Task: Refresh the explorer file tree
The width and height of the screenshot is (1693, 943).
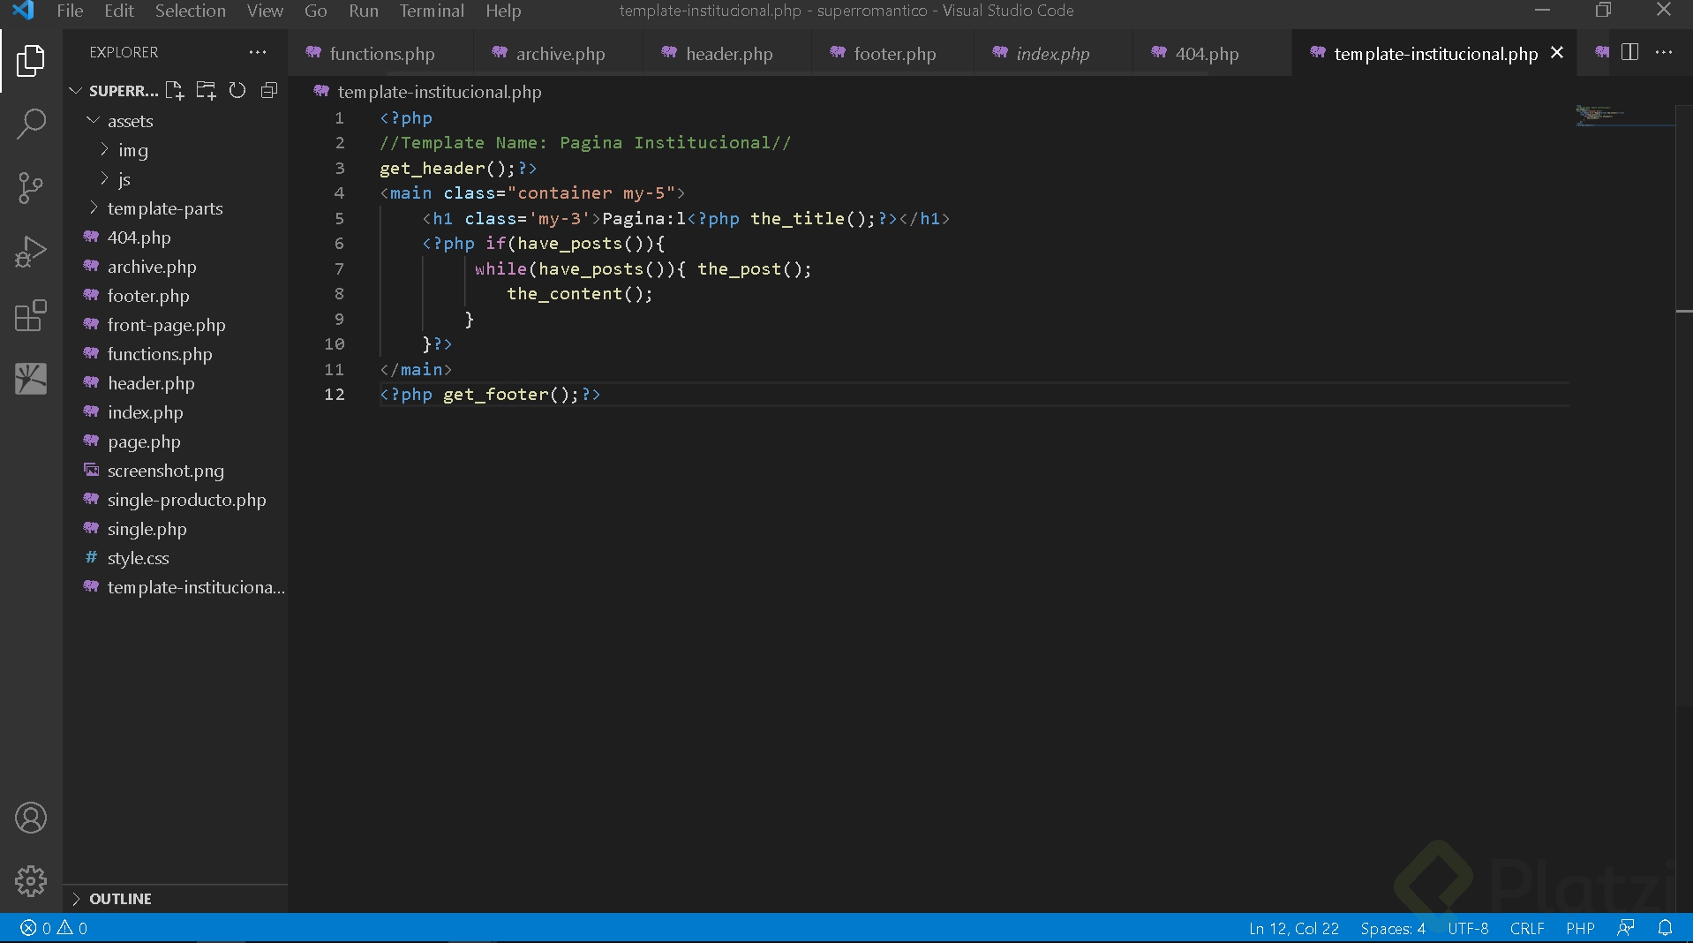Action: click(237, 91)
